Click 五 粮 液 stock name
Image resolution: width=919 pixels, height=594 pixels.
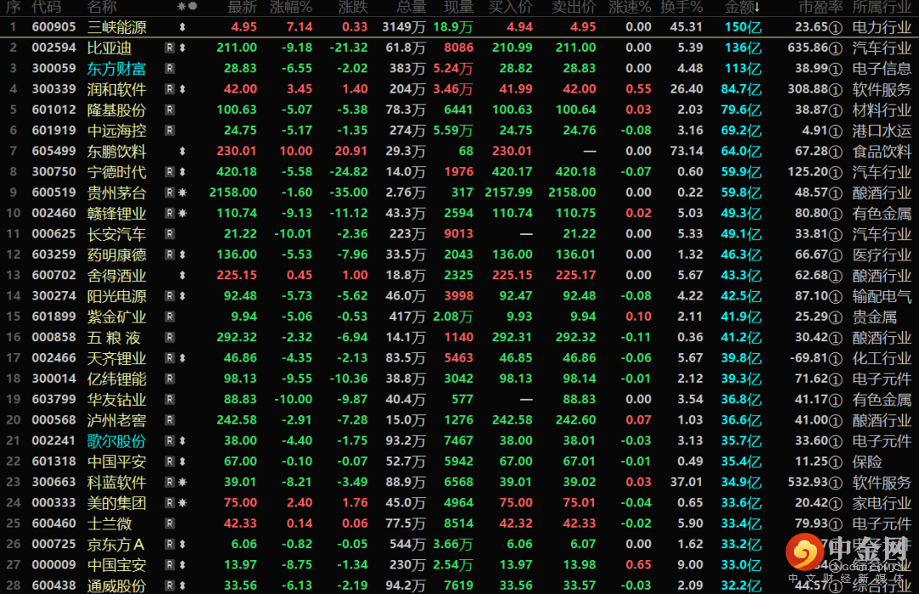[x=114, y=337]
